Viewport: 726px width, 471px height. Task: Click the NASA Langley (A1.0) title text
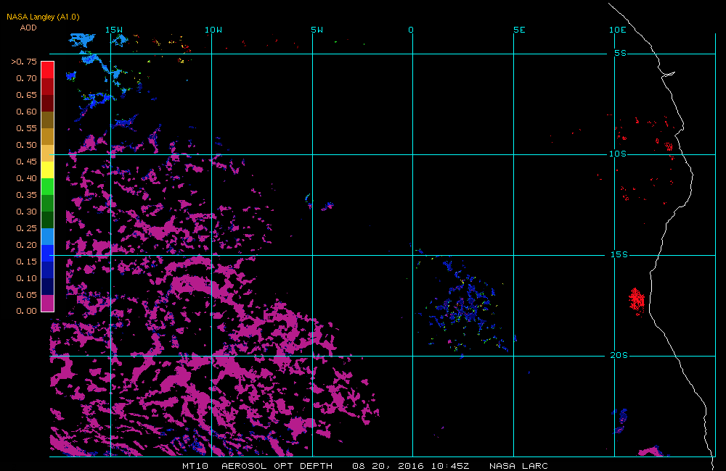pyautogui.click(x=43, y=17)
